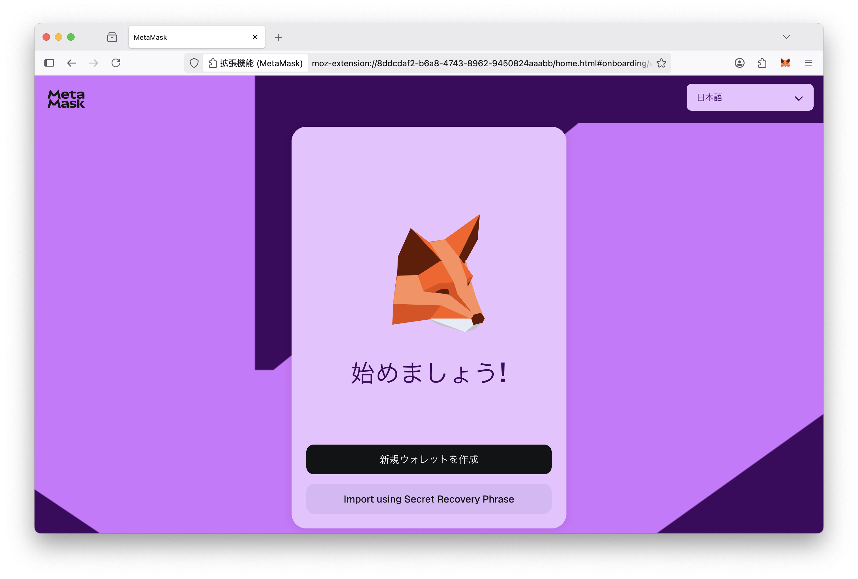Close the MetaMask tab
This screenshot has width=858, height=579.
point(255,37)
